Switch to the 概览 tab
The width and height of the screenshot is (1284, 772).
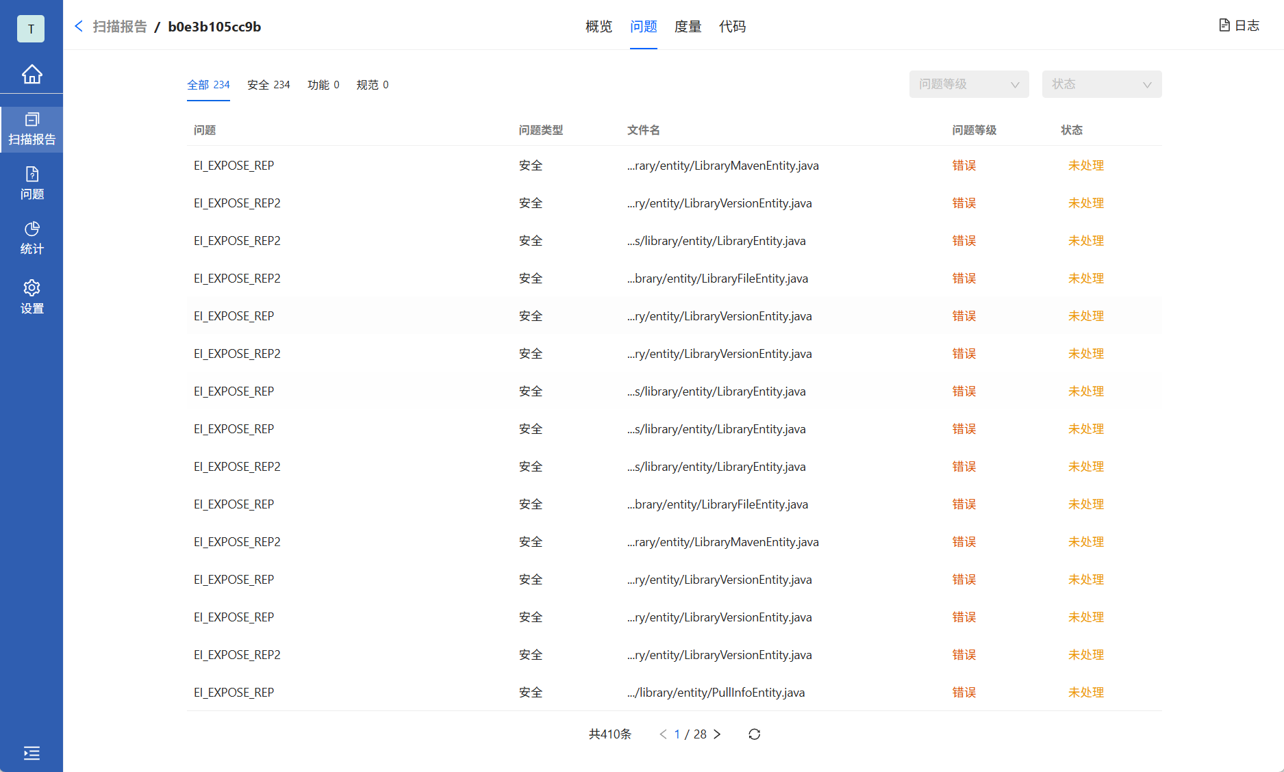pyautogui.click(x=599, y=26)
